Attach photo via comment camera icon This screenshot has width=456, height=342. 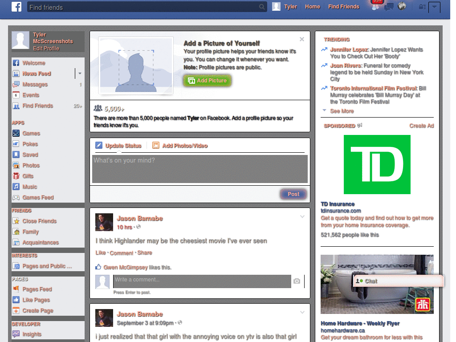(297, 281)
